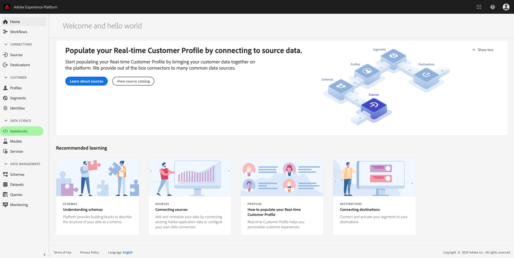The height and width of the screenshot is (258, 514).
Task: Navigate to Profiles under Customer
Action: [16, 88]
